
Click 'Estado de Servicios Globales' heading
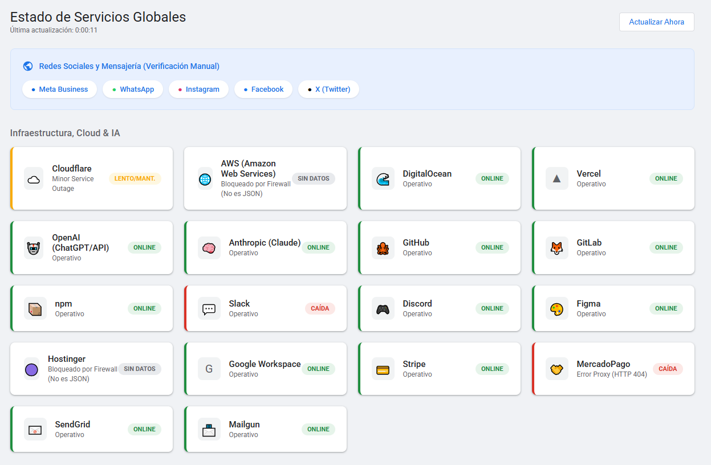coord(98,17)
